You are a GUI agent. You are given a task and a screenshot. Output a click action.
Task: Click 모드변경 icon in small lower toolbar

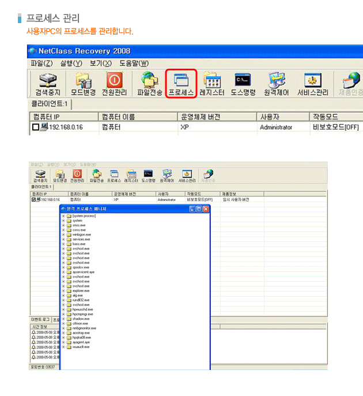click(x=60, y=176)
